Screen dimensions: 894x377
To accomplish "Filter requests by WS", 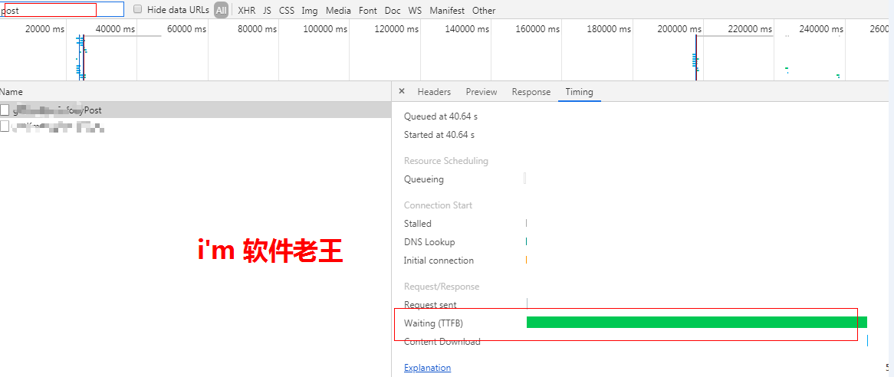I will tap(415, 10).
